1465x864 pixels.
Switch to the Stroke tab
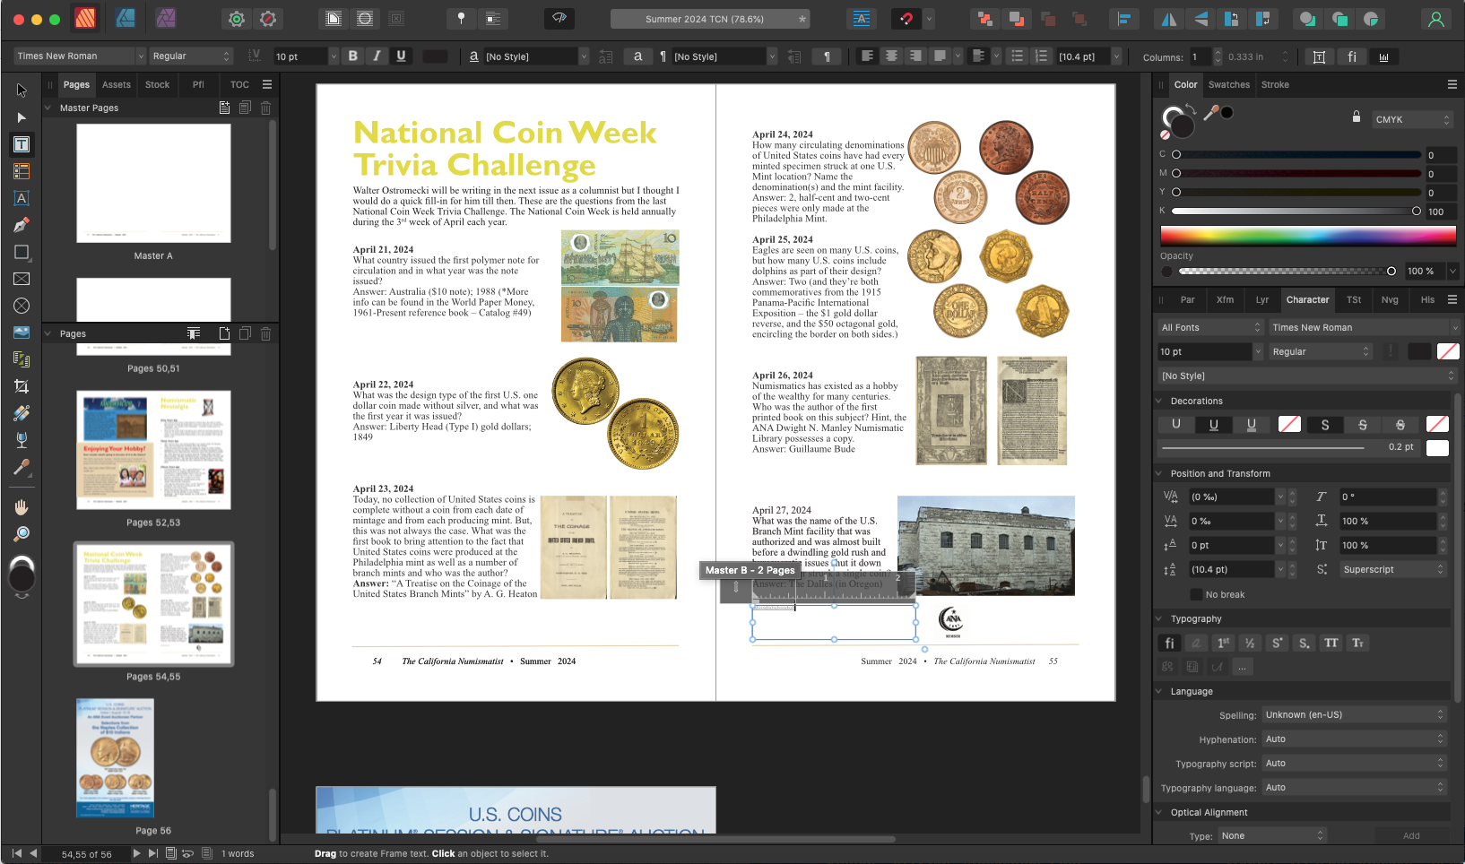(1275, 84)
